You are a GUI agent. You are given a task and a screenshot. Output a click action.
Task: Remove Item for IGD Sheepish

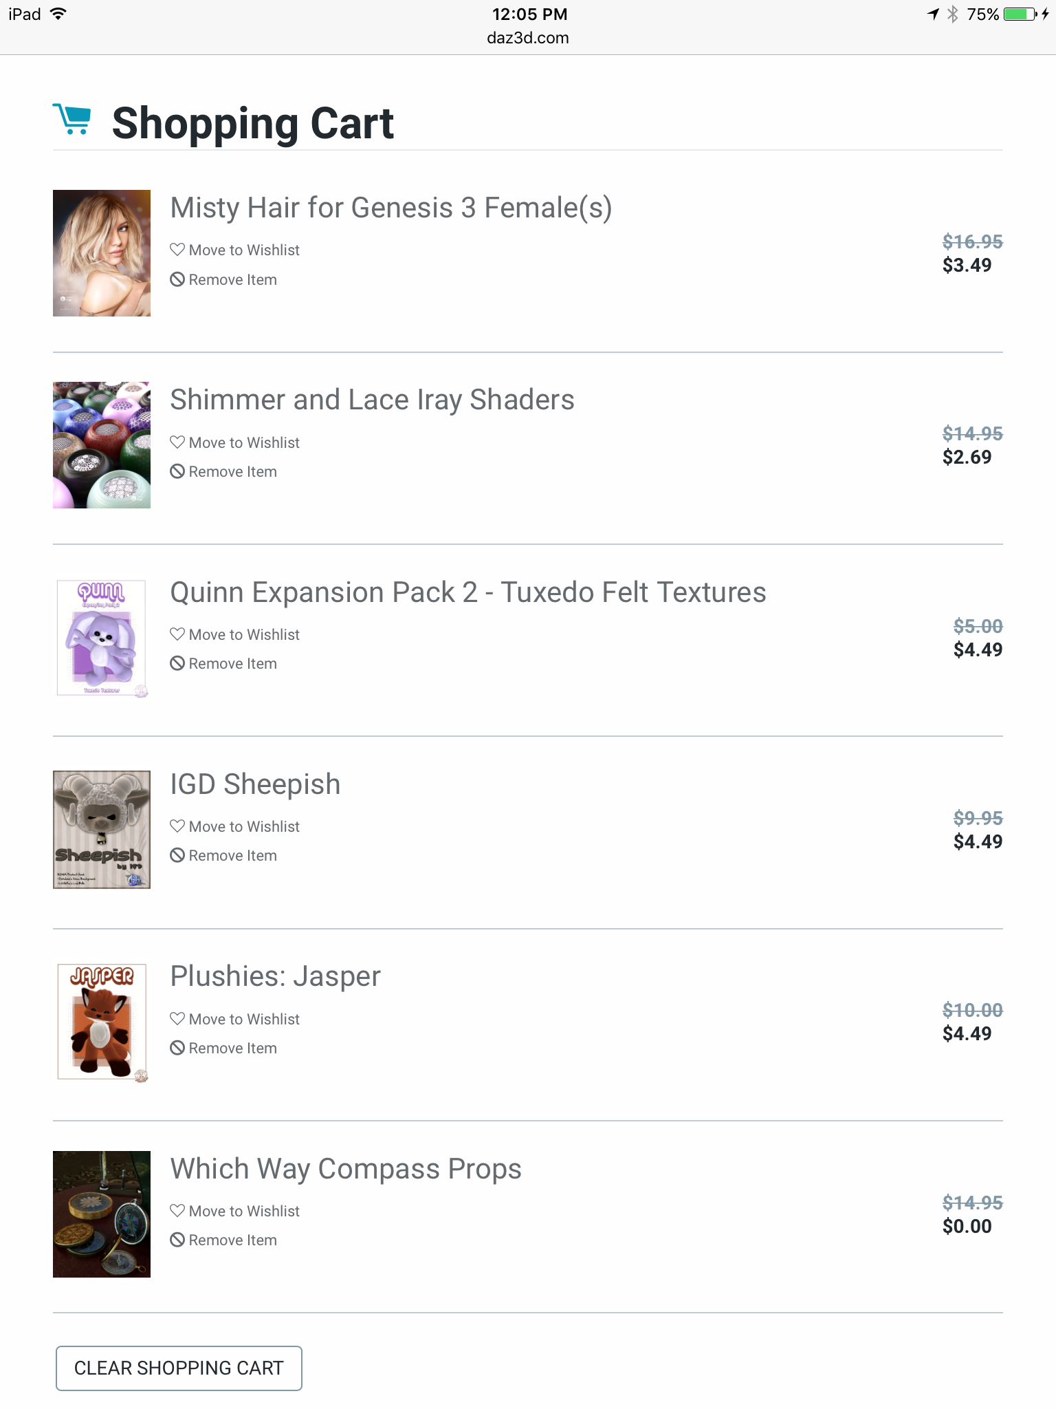pyautogui.click(x=232, y=856)
